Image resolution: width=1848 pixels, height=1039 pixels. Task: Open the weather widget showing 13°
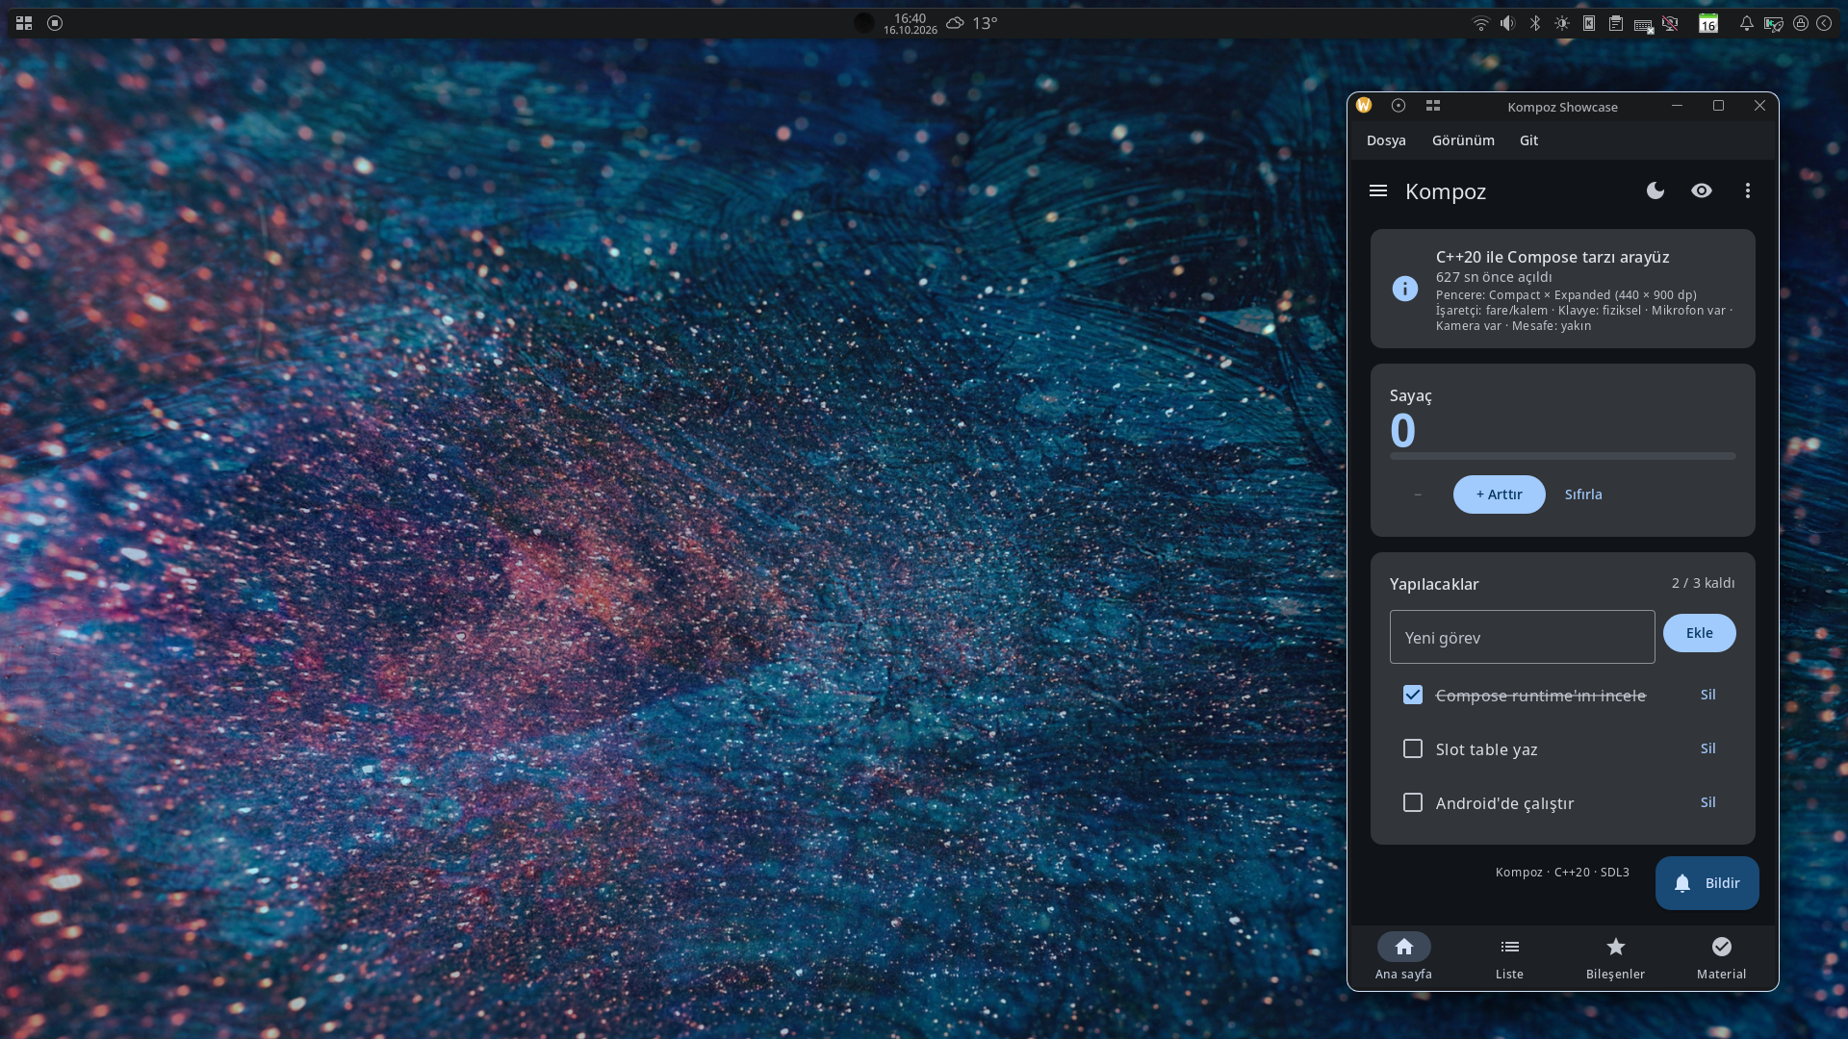(971, 23)
